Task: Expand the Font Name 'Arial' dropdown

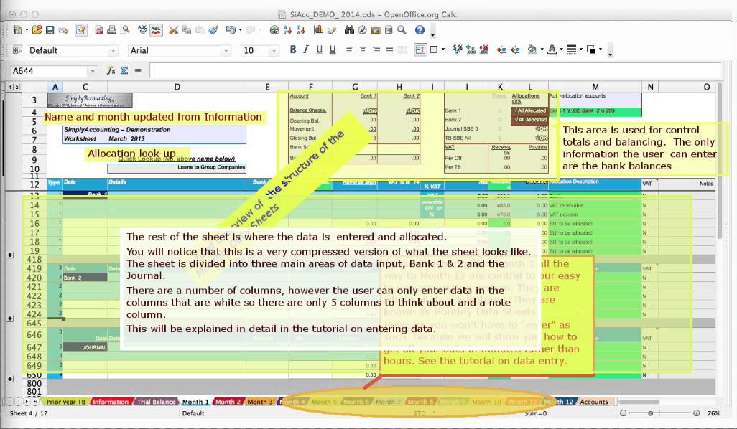Action: 226,50
